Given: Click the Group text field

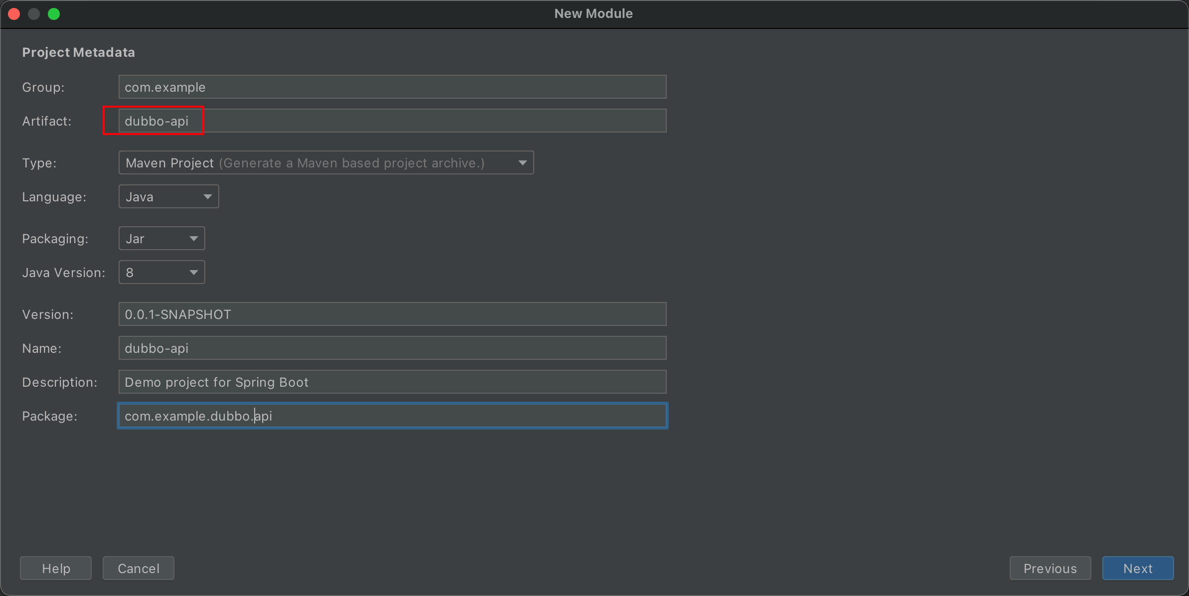Looking at the screenshot, I should pyautogui.click(x=392, y=87).
